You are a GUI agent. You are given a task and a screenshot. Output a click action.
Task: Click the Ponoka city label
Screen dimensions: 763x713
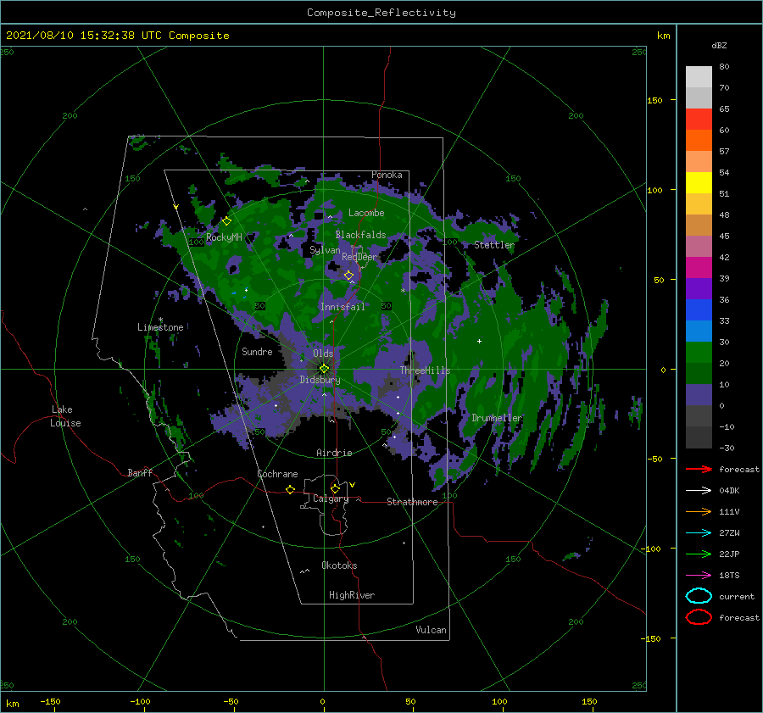pyautogui.click(x=387, y=175)
